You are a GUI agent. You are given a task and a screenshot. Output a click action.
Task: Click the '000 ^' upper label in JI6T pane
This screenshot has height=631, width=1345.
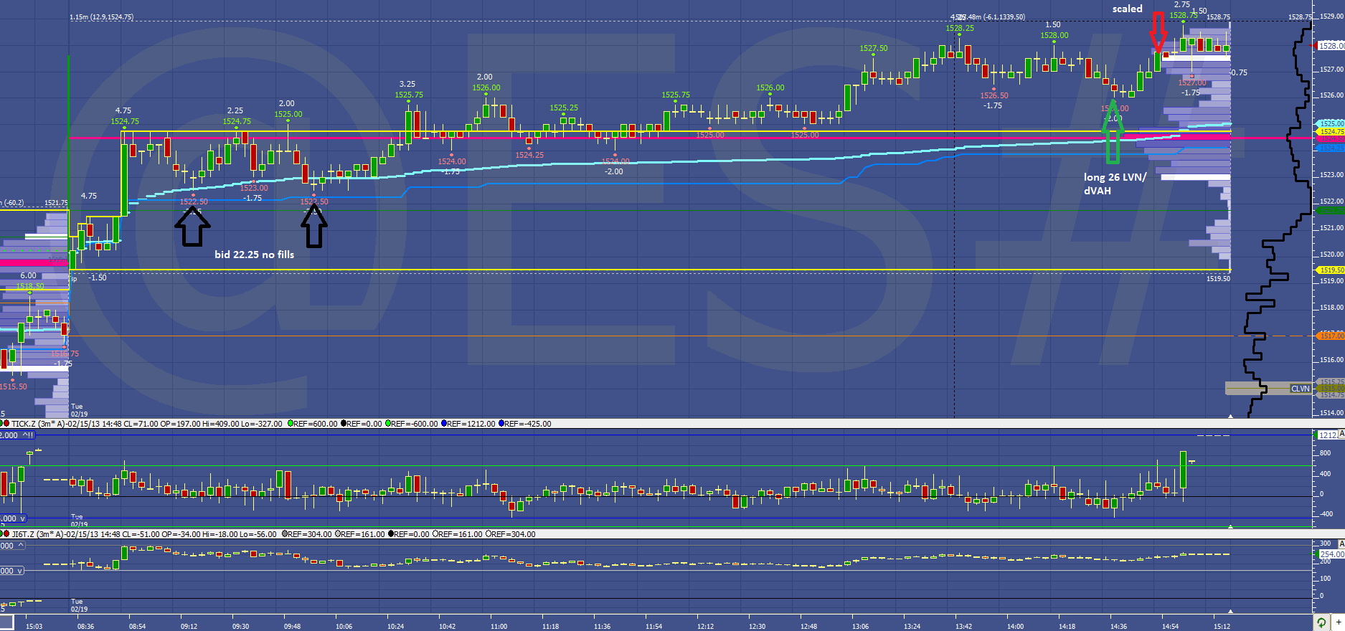[x=12, y=546]
